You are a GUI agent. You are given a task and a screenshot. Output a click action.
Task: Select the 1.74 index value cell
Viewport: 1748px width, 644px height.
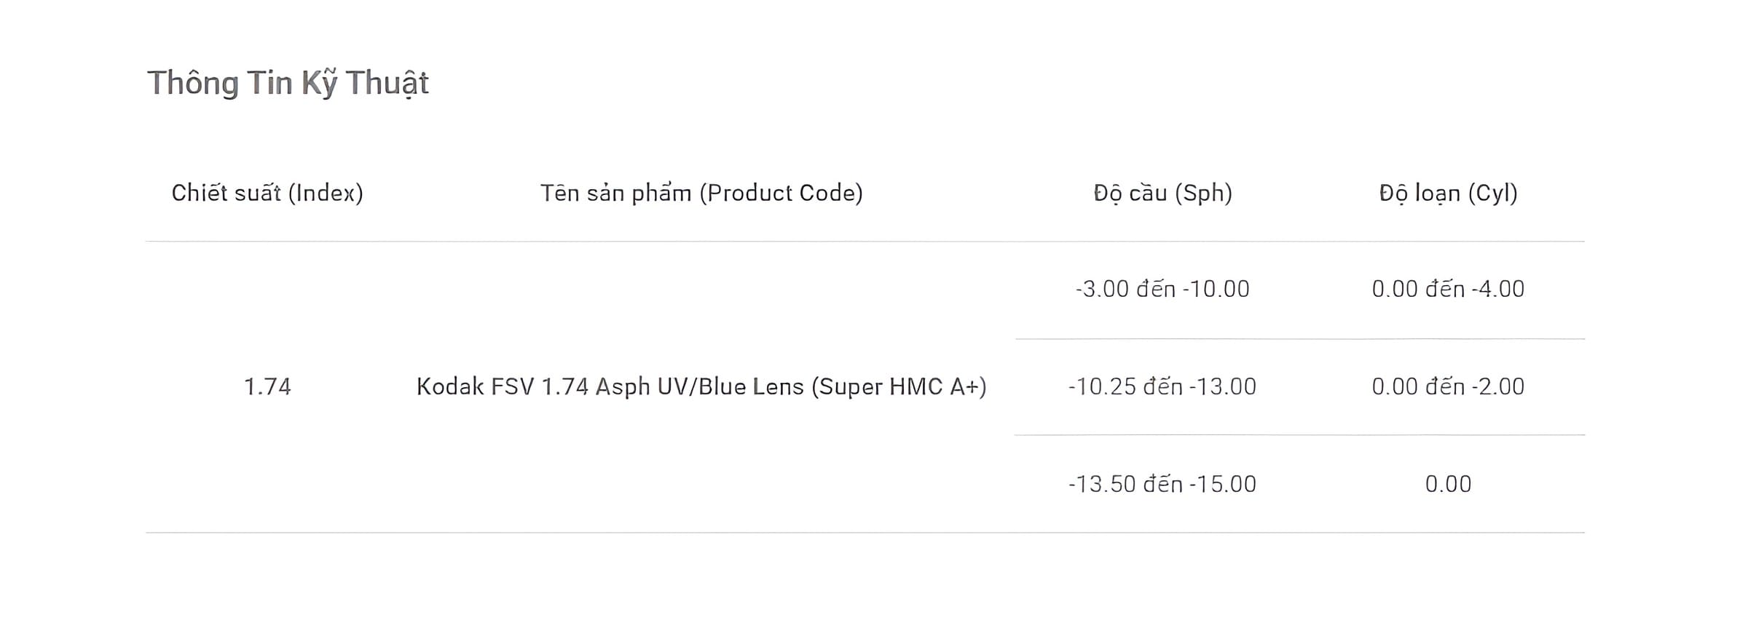(x=267, y=386)
